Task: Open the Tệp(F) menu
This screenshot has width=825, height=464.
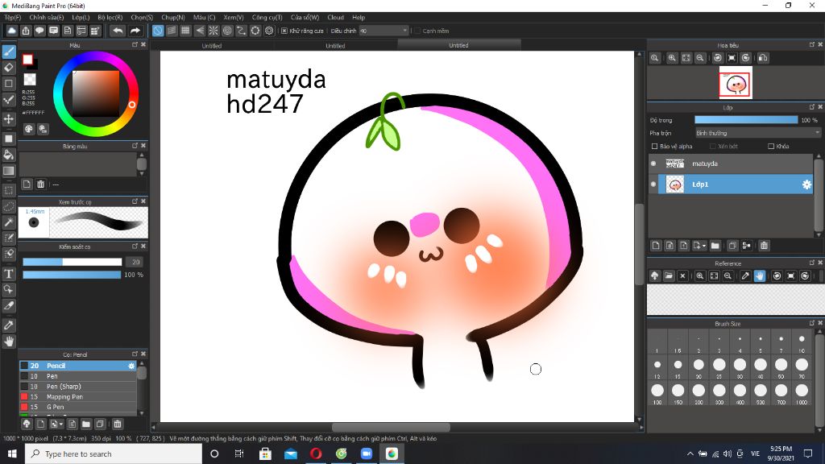Action: coord(13,18)
